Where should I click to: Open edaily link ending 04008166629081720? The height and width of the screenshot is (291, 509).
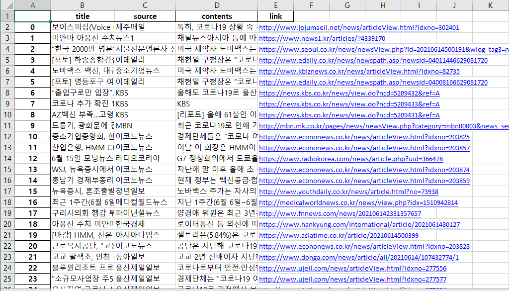[373, 83]
